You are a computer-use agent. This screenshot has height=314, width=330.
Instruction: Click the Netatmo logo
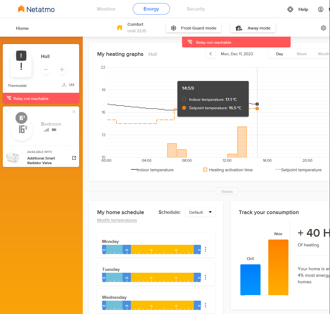click(36, 9)
